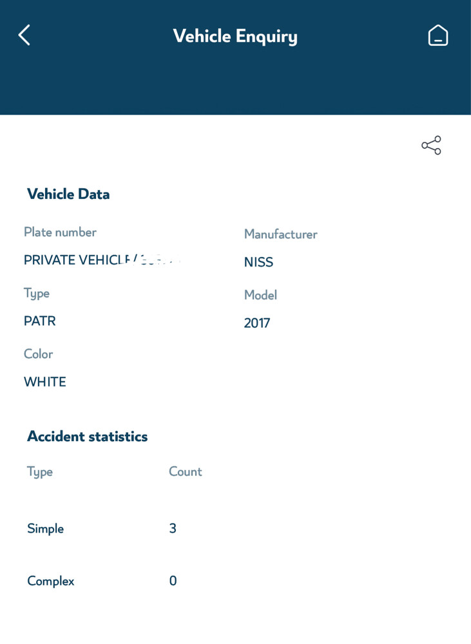
Task: Go back using the left arrow icon
Action: point(24,35)
